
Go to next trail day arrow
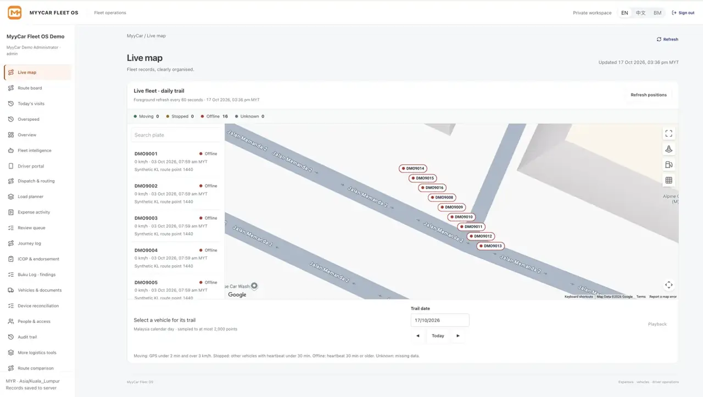[458, 336]
